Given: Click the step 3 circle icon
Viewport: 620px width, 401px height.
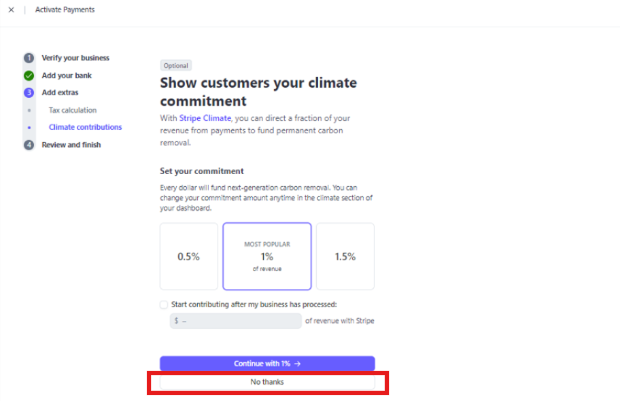Looking at the screenshot, I should coord(29,92).
